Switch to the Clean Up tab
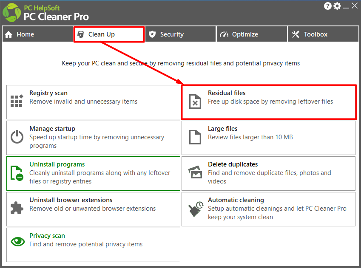This screenshot has height=268, width=361. pyautogui.click(x=109, y=34)
